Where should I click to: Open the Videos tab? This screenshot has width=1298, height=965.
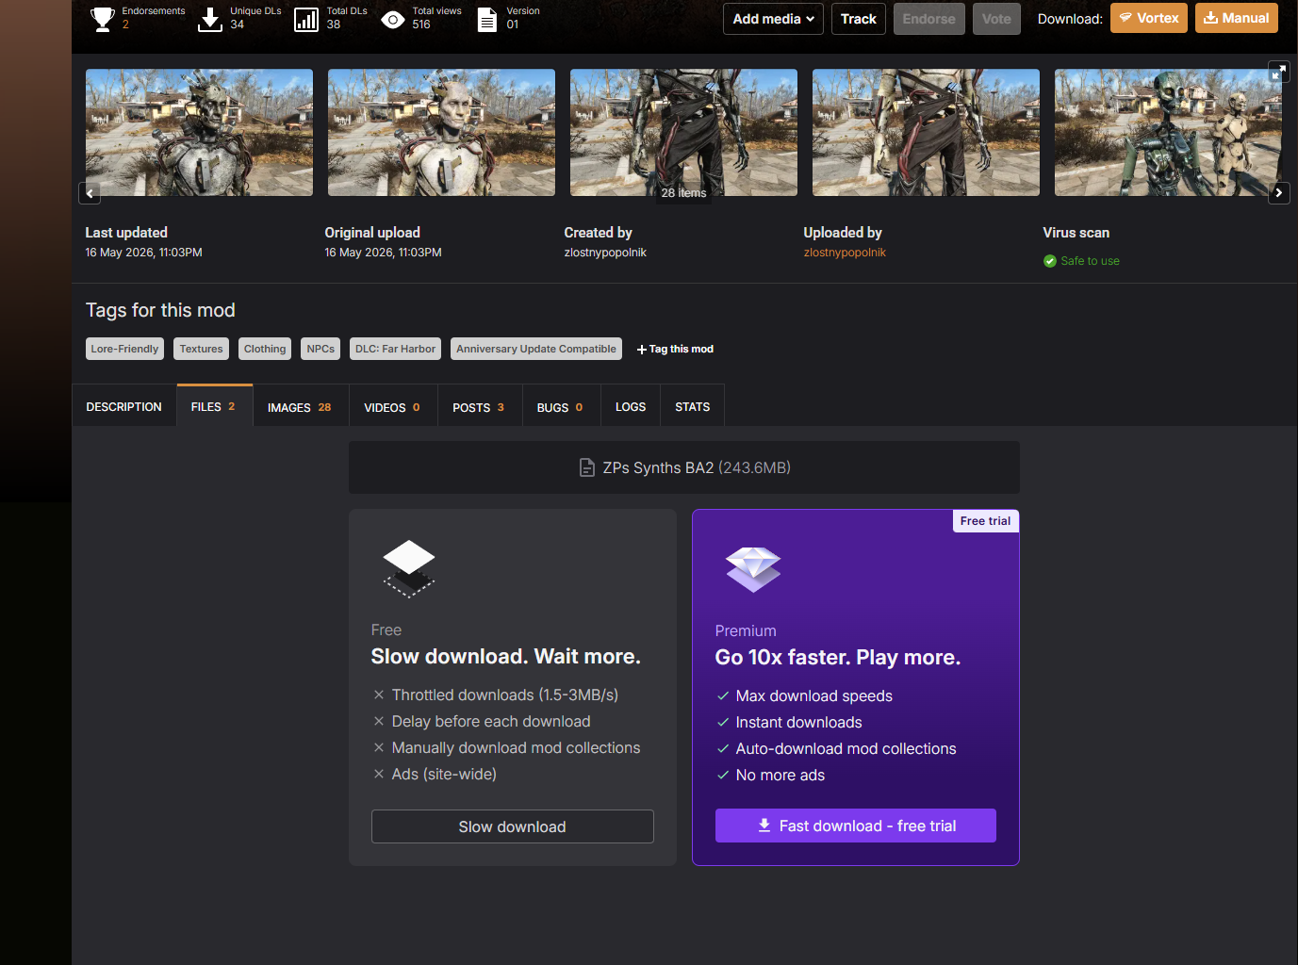pos(392,407)
